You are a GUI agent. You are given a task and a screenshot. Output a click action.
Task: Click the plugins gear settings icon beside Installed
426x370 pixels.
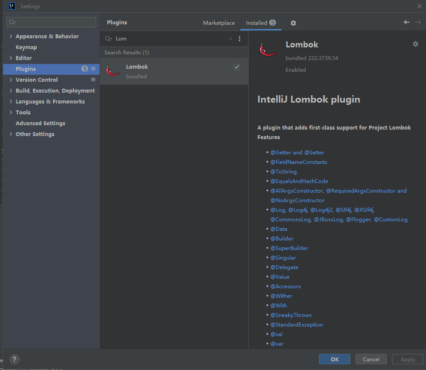pyautogui.click(x=293, y=23)
